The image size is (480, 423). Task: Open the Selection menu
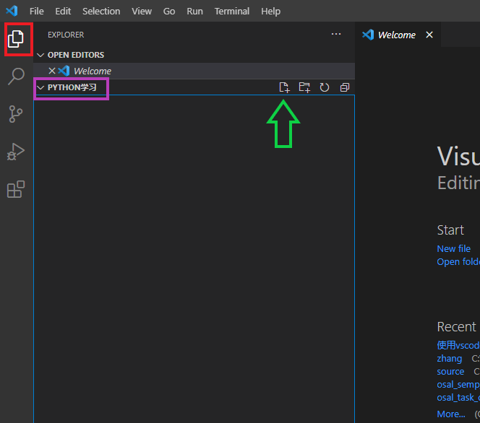click(101, 12)
